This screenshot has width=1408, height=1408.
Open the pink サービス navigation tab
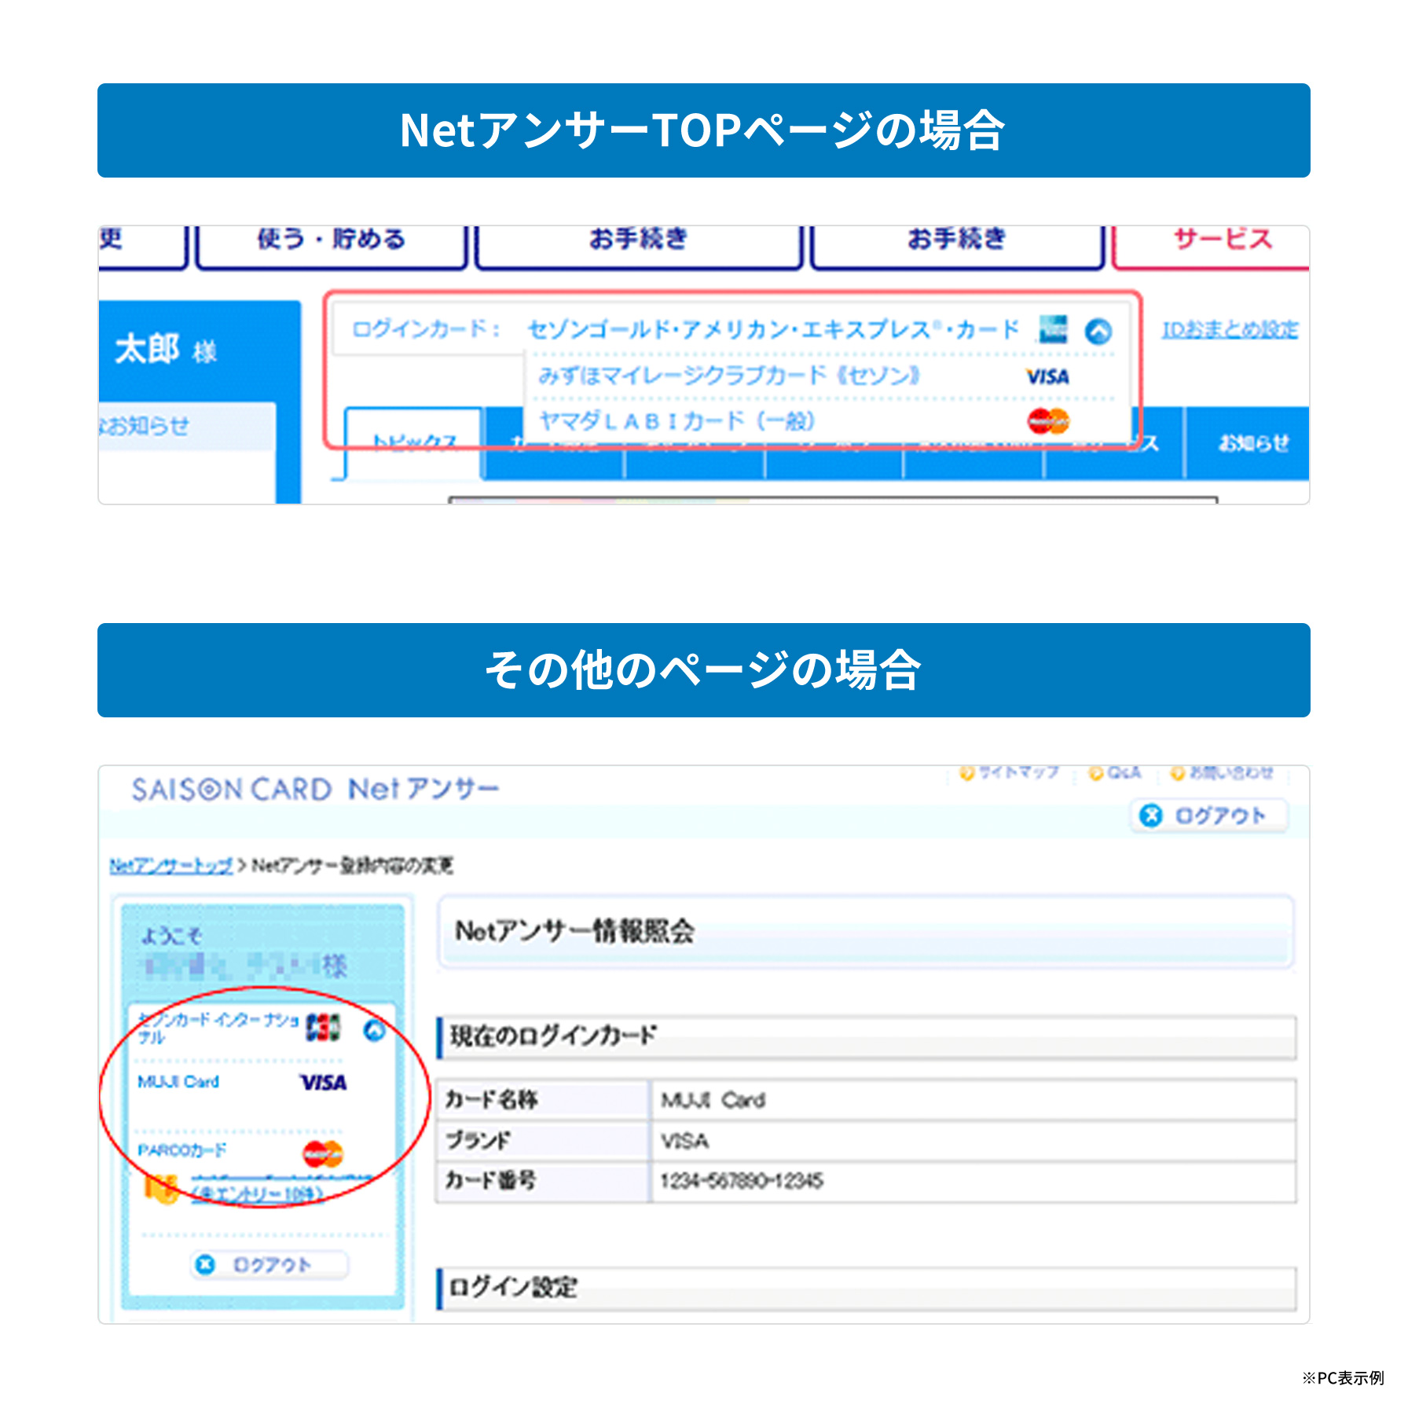(1222, 240)
